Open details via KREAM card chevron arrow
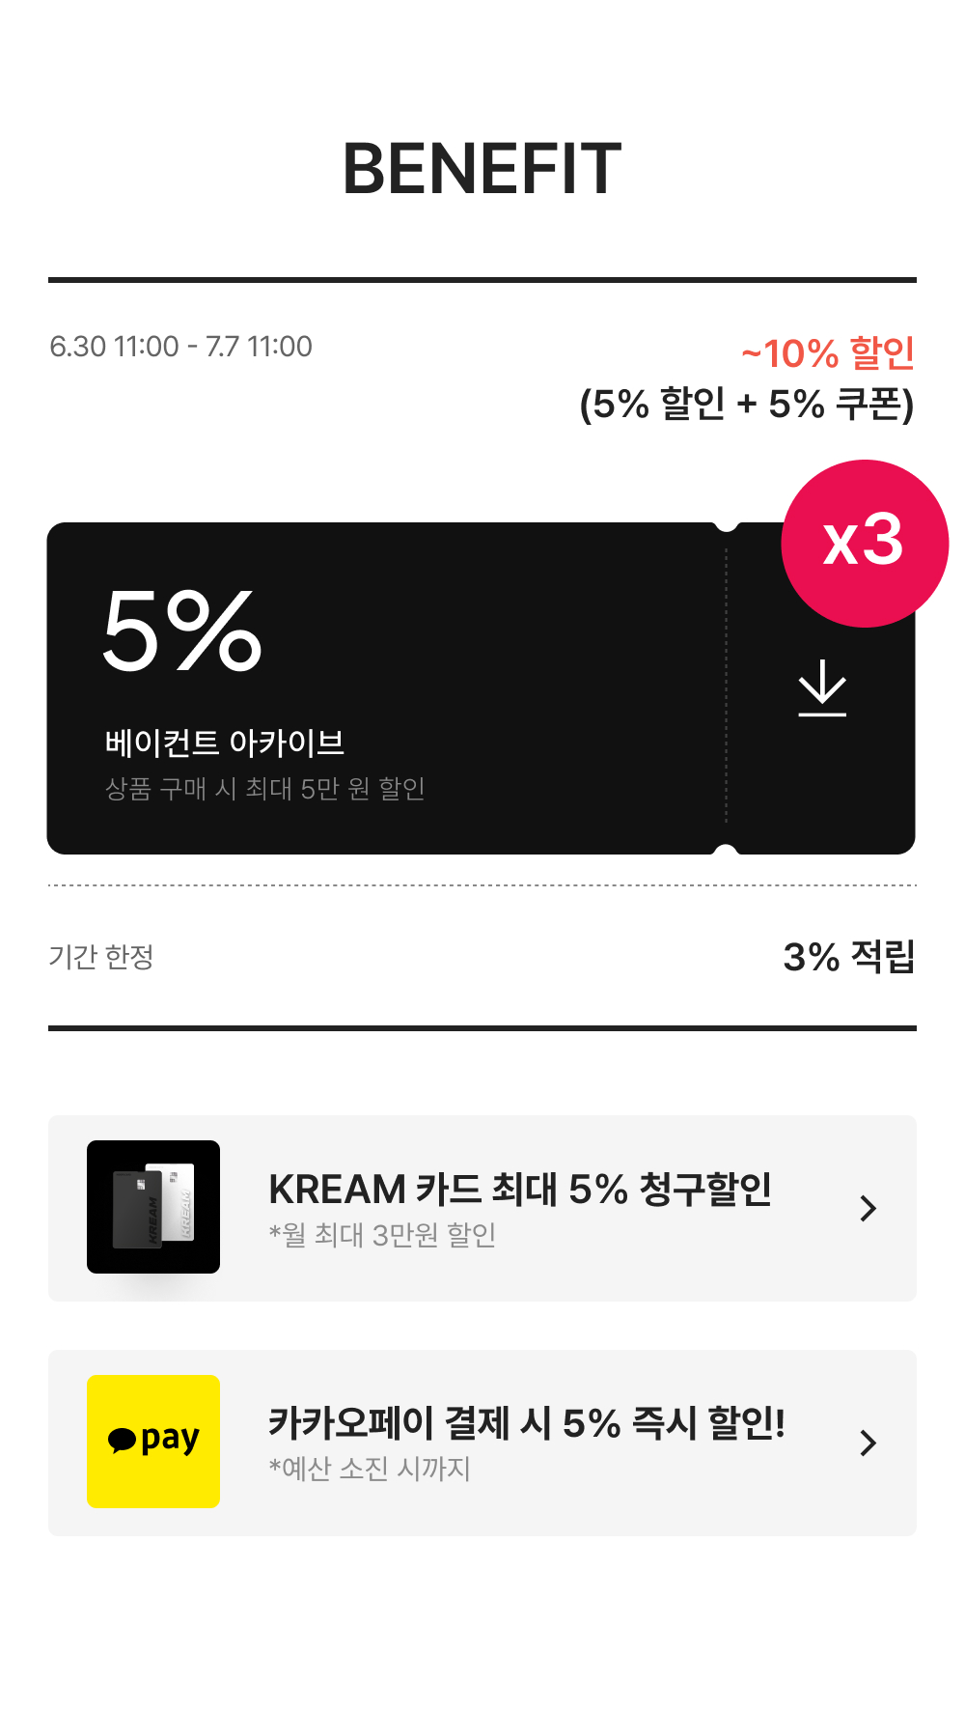The image size is (965, 1710). 868,1208
